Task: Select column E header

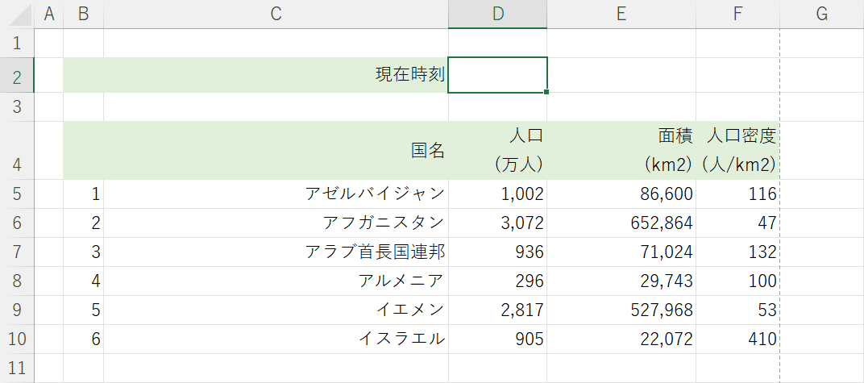Action: pyautogui.click(x=621, y=14)
